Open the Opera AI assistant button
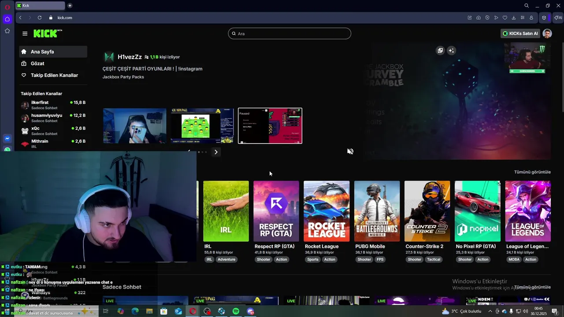Image resolution: width=564 pixels, height=317 pixels. (558, 18)
